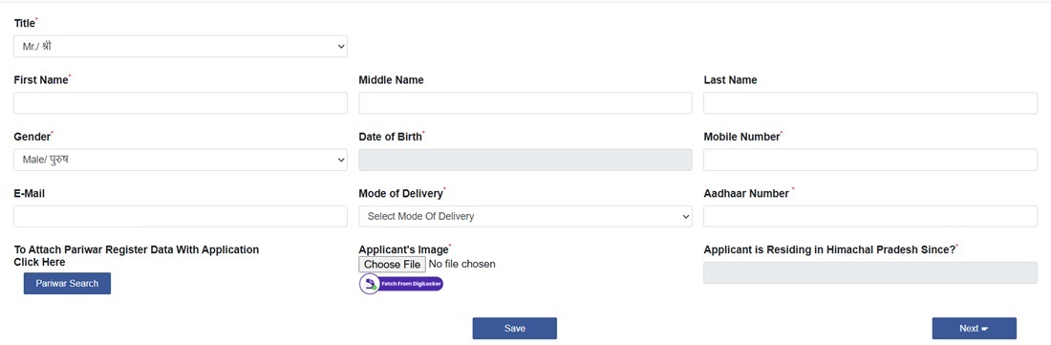Image resolution: width=1051 pixels, height=345 pixels.
Task: Expand the Gender dropdown
Action: coord(181,161)
